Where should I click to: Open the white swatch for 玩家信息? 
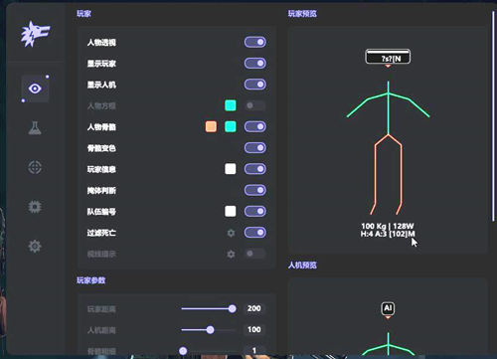231,169
